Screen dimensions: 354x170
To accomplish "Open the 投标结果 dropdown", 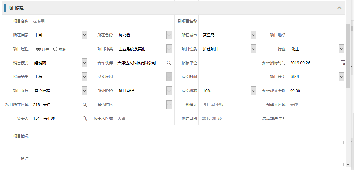I will 85,77.
